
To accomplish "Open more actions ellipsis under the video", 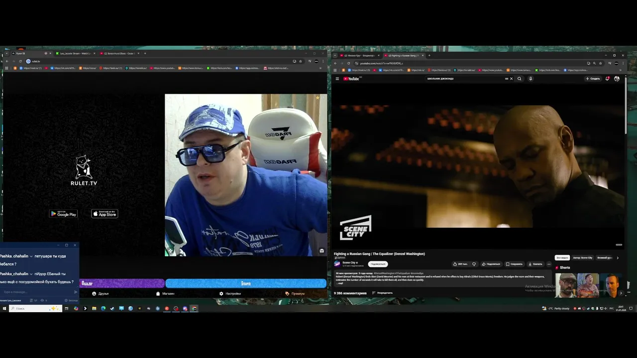I will 549,264.
